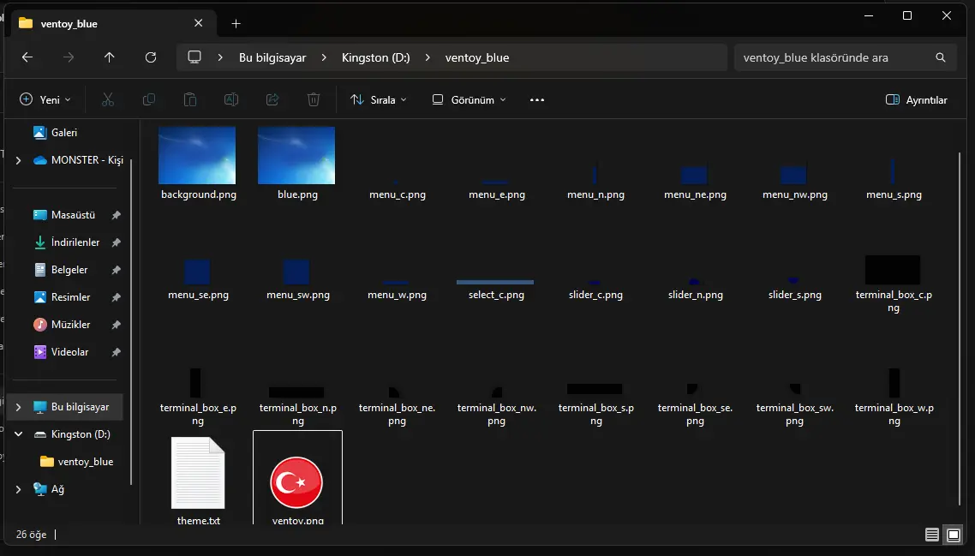
Task: Click ventoy_blue in the address bar
Action: 477,57
